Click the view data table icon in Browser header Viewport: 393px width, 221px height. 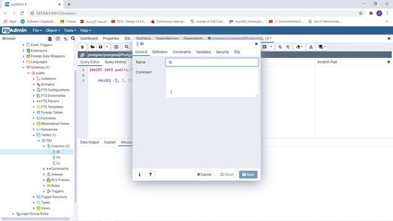click(58, 39)
